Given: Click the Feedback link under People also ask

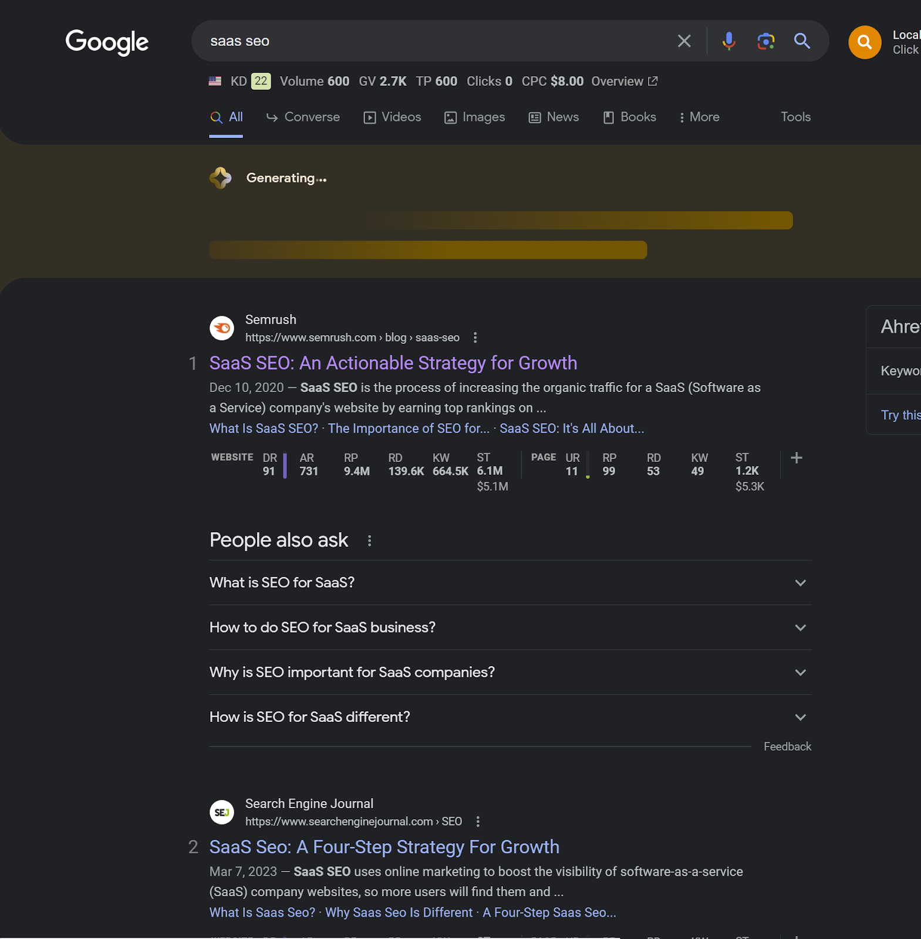Looking at the screenshot, I should 787,747.
